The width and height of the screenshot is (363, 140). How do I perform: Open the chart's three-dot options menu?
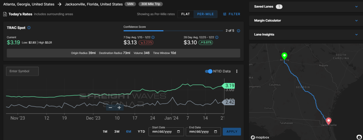click(237, 72)
